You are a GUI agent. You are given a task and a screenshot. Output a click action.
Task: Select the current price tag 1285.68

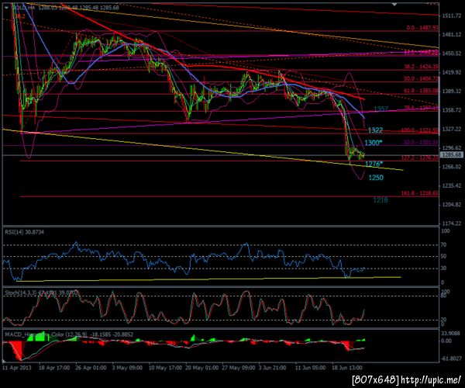pos(452,155)
